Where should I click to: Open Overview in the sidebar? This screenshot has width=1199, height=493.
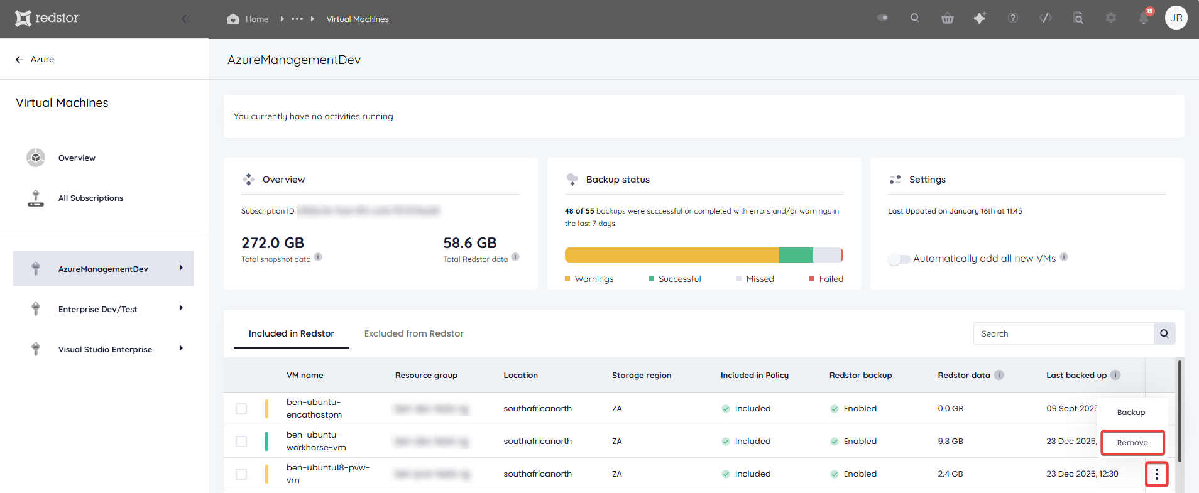pos(77,158)
